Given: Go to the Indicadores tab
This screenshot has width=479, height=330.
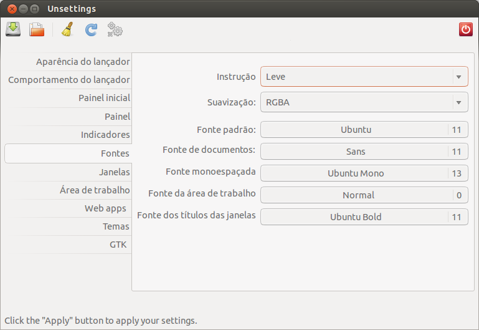Looking at the screenshot, I should pyautogui.click(x=105, y=135).
